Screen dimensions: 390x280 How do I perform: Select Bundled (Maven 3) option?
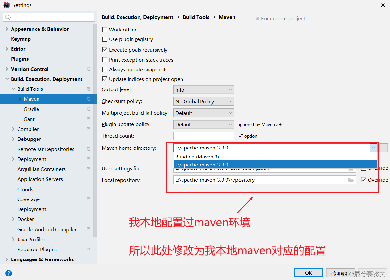click(275, 157)
